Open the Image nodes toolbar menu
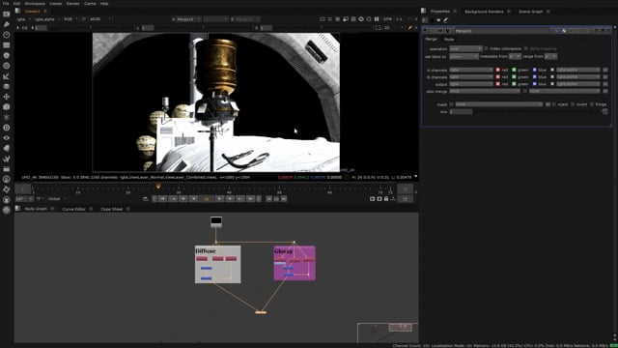The width and height of the screenshot is (618, 348). [7, 14]
